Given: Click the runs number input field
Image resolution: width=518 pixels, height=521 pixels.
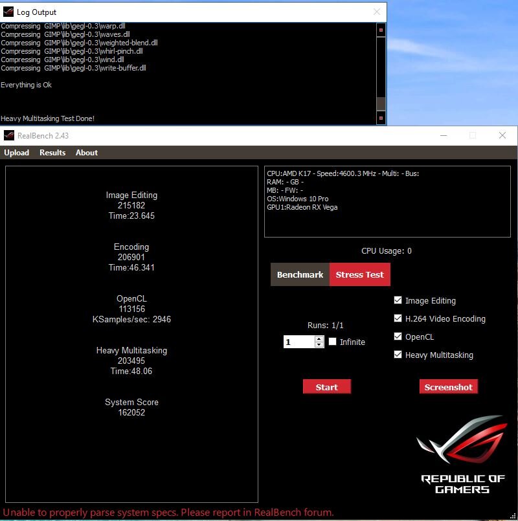Looking at the screenshot, I should point(299,342).
